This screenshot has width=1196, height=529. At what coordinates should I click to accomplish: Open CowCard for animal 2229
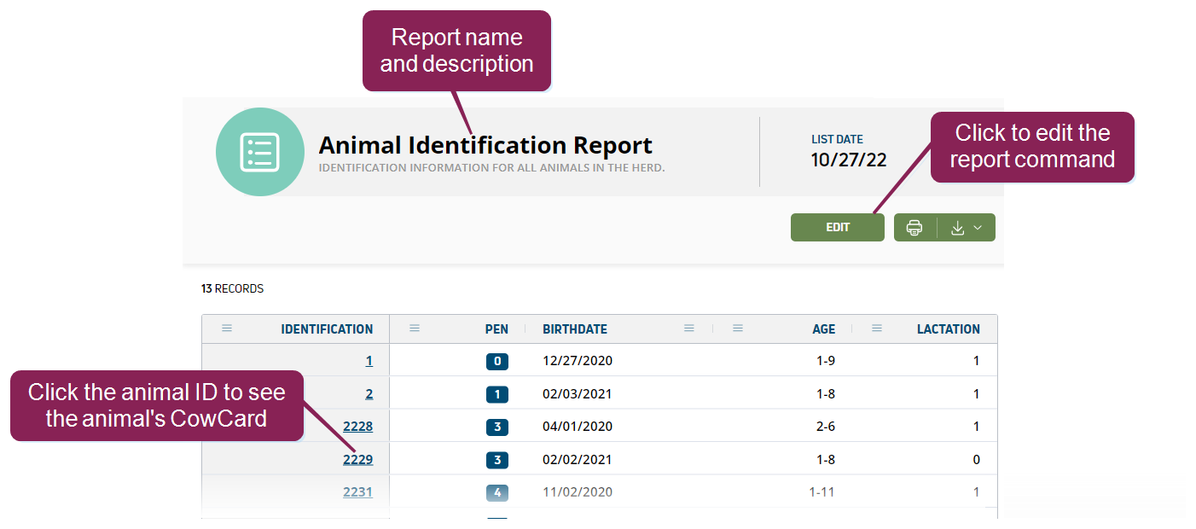tap(357, 459)
